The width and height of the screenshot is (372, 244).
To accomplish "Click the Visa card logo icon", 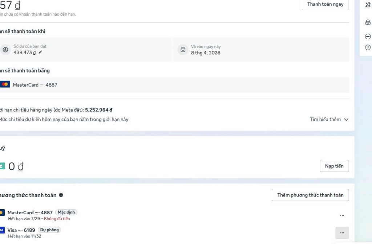I will [2, 230].
